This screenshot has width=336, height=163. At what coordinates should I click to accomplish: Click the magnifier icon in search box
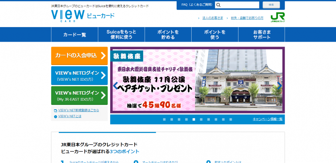point(218,5)
